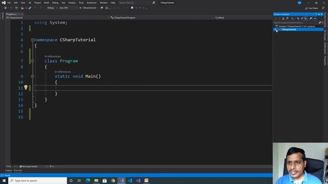The width and height of the screenshot is (328, 184).
Task: Collapse the namespace CSharpTutorial block
Action: (32, 40)
